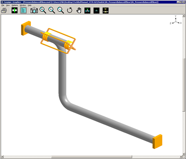Select the Zoom All magnifier icon
This screenshot has height=159, width=186.
coord(43,10)
